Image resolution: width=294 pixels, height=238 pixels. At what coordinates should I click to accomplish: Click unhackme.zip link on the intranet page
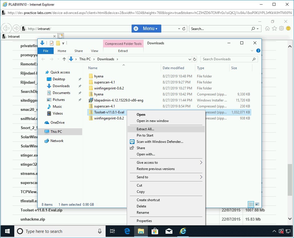[33, 219]
